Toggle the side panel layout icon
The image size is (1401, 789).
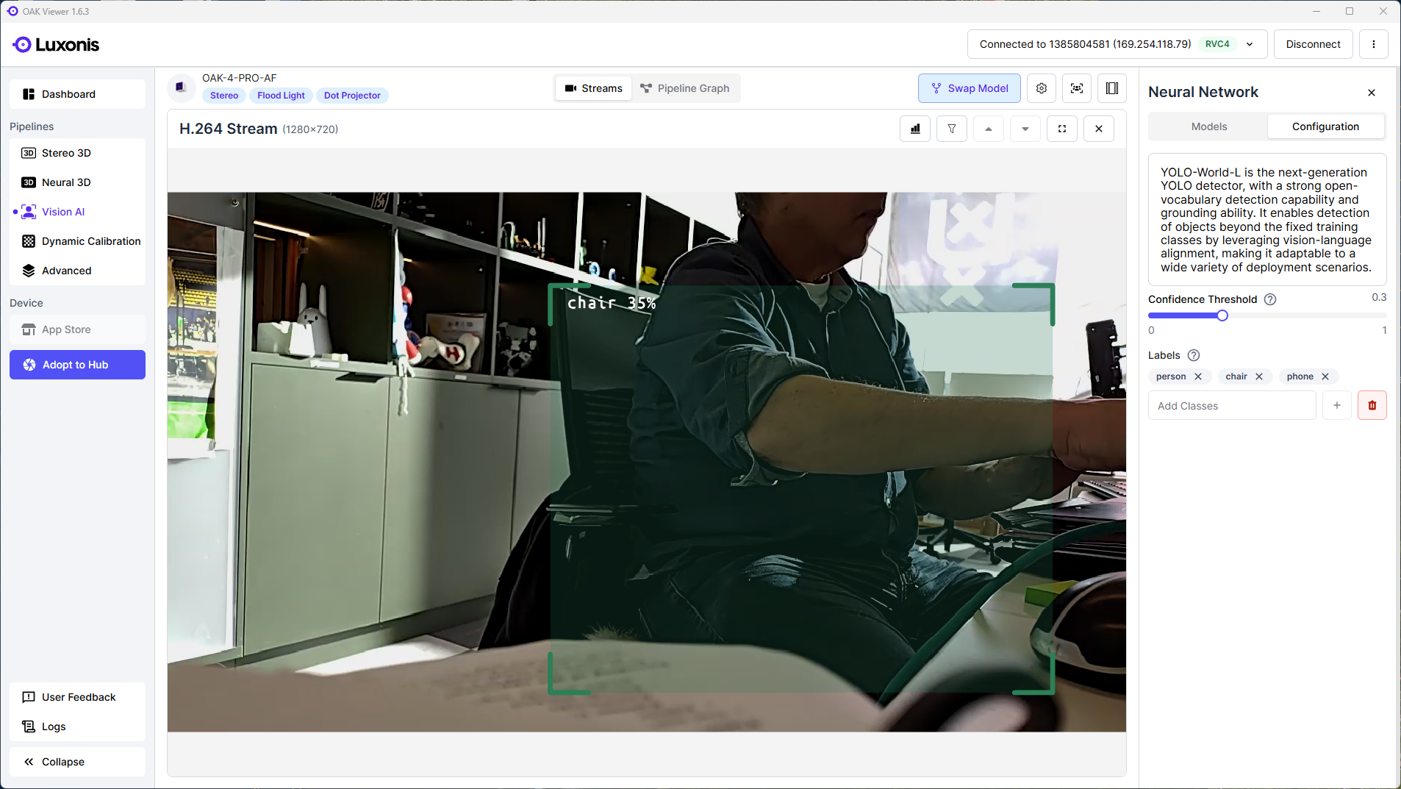[x=1112, y=88]
